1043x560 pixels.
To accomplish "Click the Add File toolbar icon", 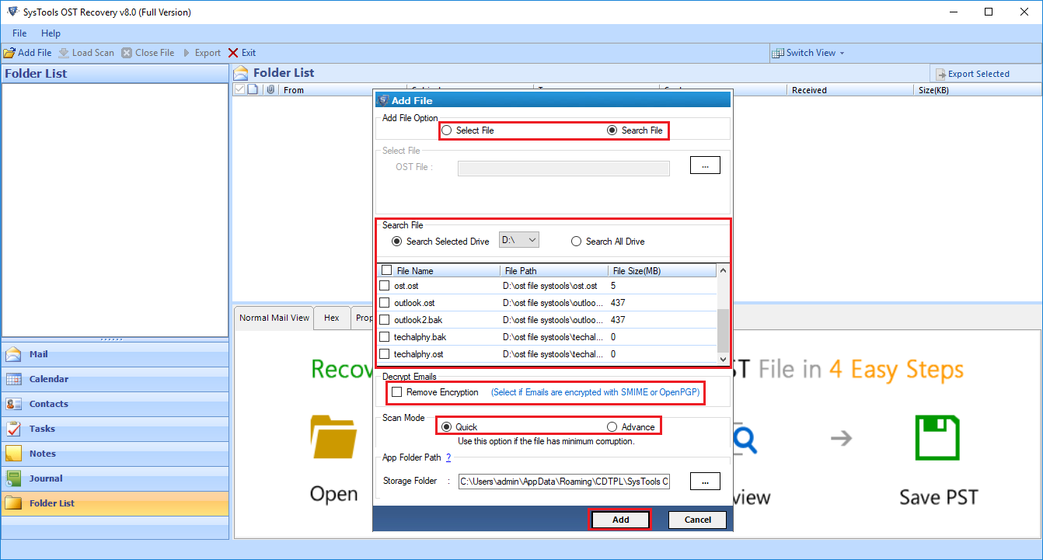I will [9, 53].
